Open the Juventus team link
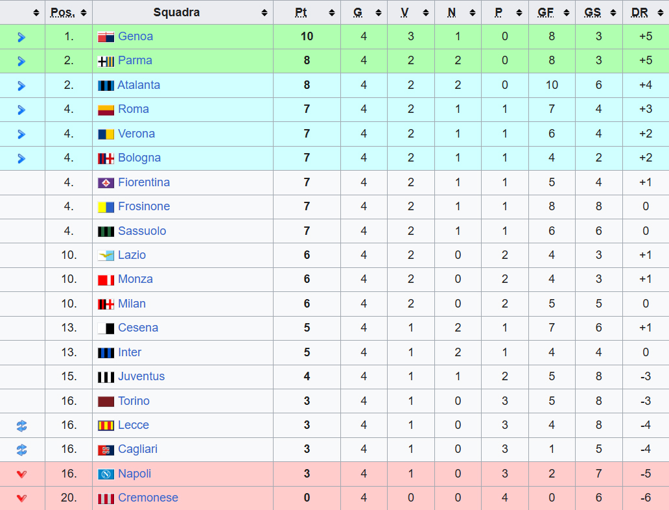669x510 pixels. pos(141,376)
